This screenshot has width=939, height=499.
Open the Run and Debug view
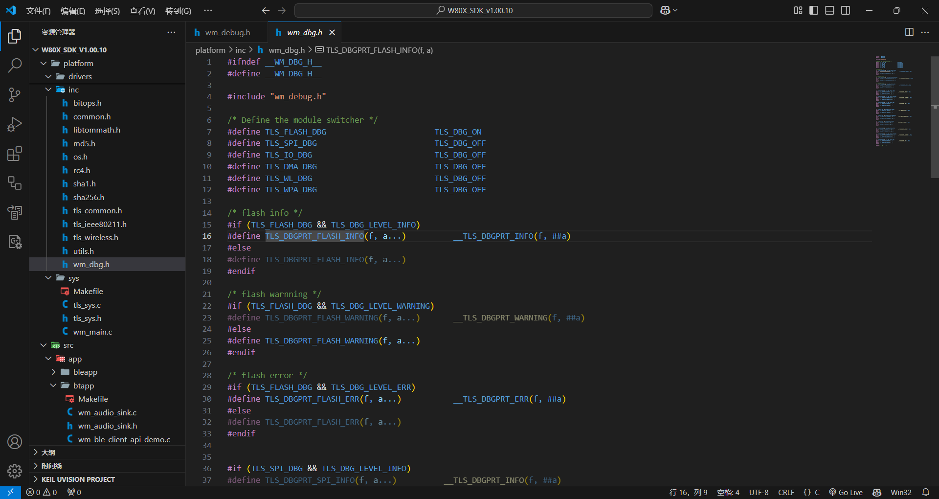[15, 124]
